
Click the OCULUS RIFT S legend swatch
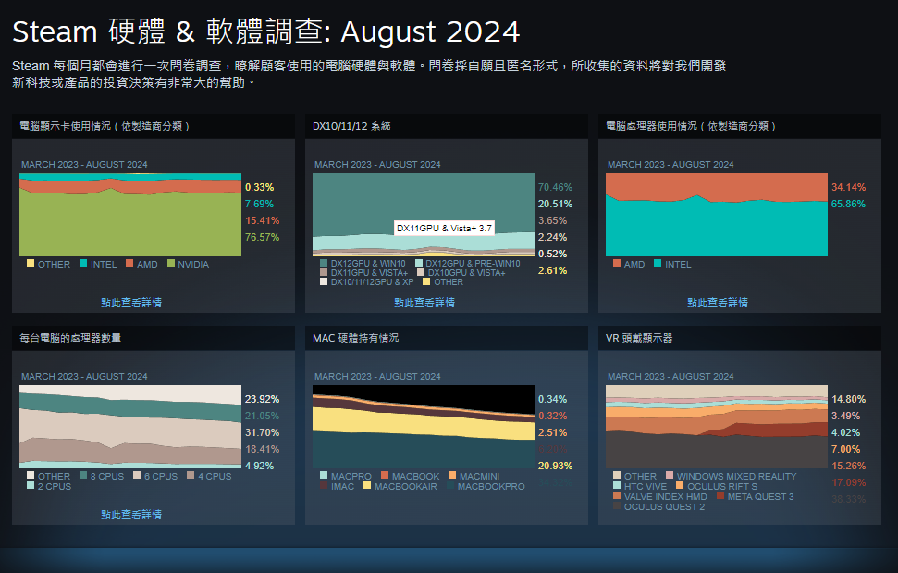(x=680, y=486)
